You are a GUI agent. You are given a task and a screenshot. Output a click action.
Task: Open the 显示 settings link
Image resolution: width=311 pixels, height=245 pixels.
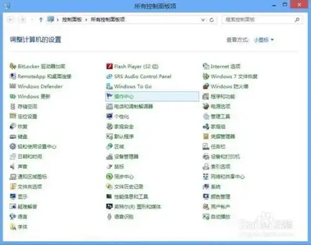pos(22,197)
